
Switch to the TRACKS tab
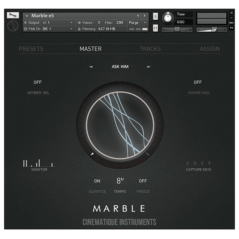(150, 49)
